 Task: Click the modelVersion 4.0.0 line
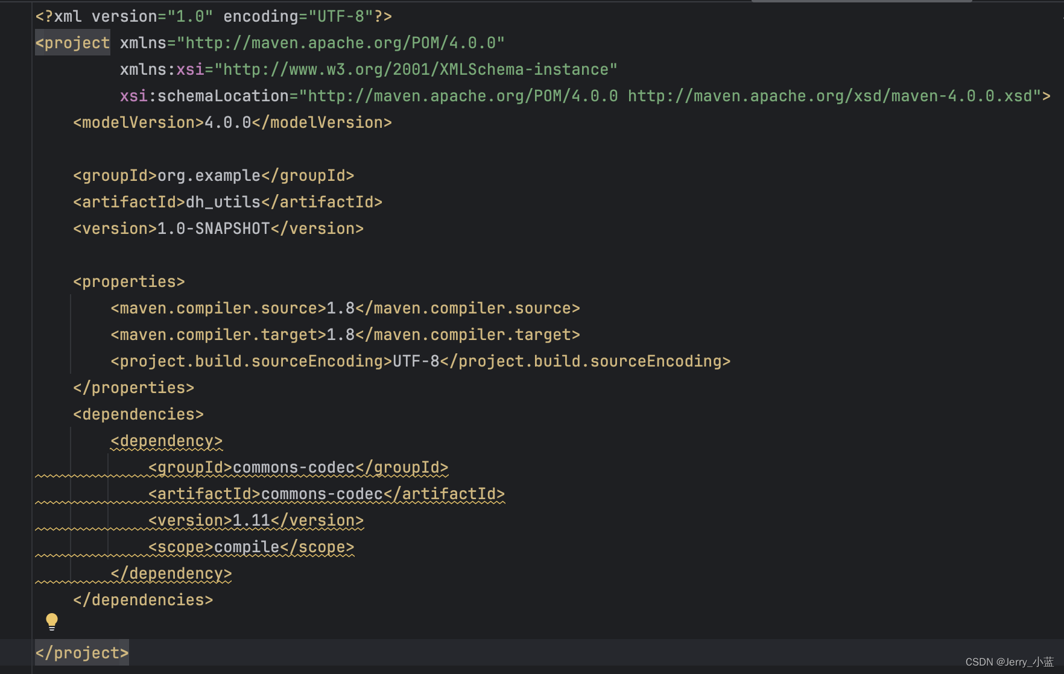(232, 122)
